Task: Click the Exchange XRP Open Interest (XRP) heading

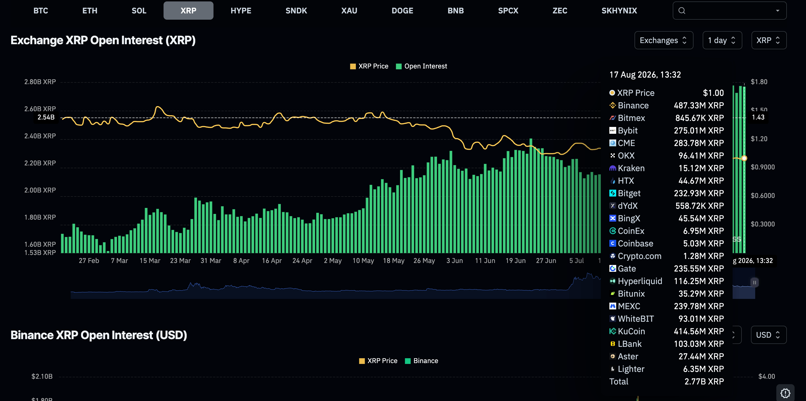Action: (x=103, y=40)
